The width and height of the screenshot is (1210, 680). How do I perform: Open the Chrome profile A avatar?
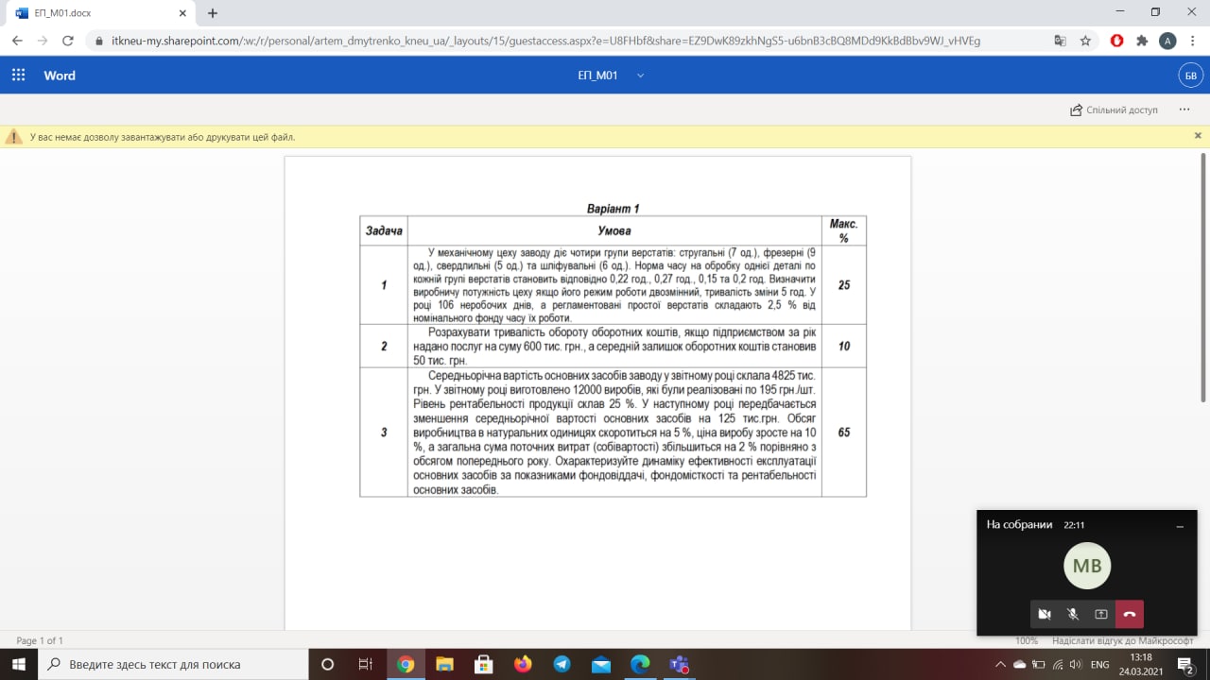coord(1167,41)
